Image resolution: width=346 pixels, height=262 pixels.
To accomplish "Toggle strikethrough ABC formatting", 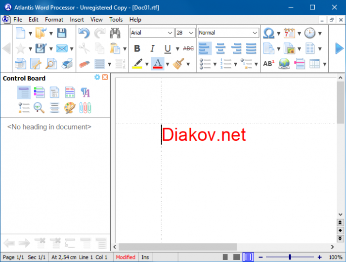I will tap(188, 48).
